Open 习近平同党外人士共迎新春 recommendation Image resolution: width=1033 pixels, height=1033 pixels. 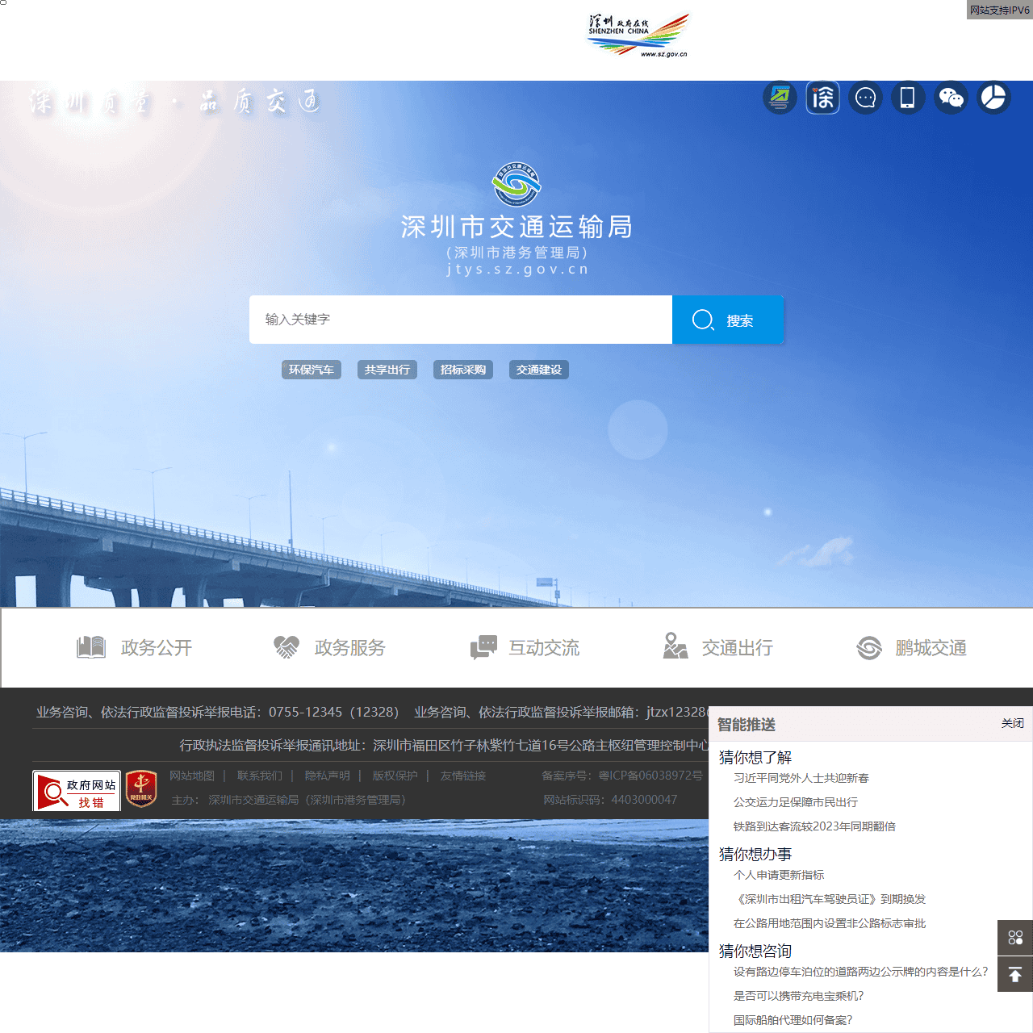coord(801,778)
